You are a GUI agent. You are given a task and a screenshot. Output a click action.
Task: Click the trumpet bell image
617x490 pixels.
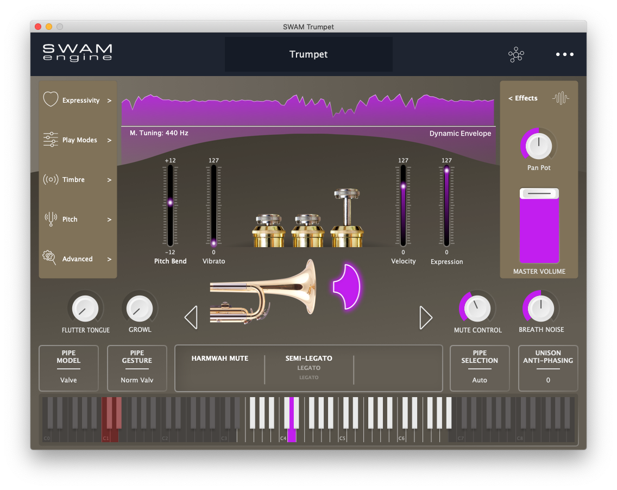(x=262, y=291)
